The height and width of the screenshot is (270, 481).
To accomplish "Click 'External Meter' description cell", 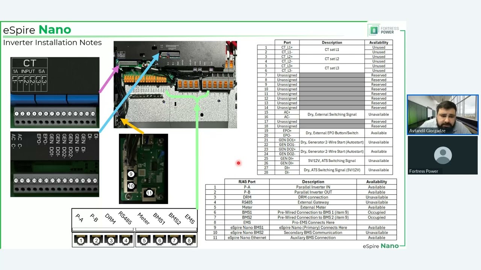I will 313,207.
